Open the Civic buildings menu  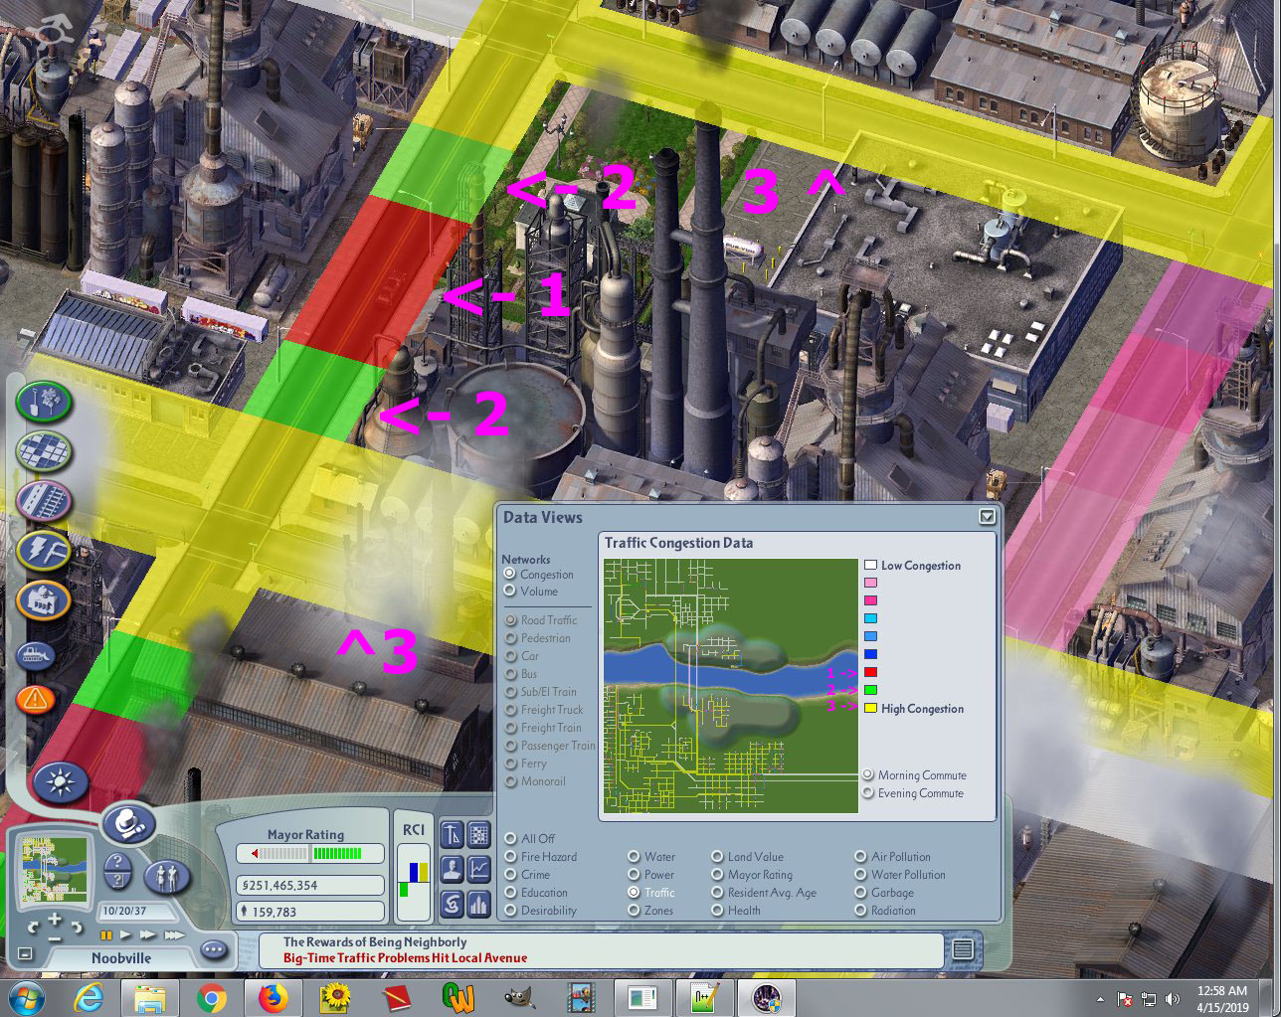[x=44, y=600]
